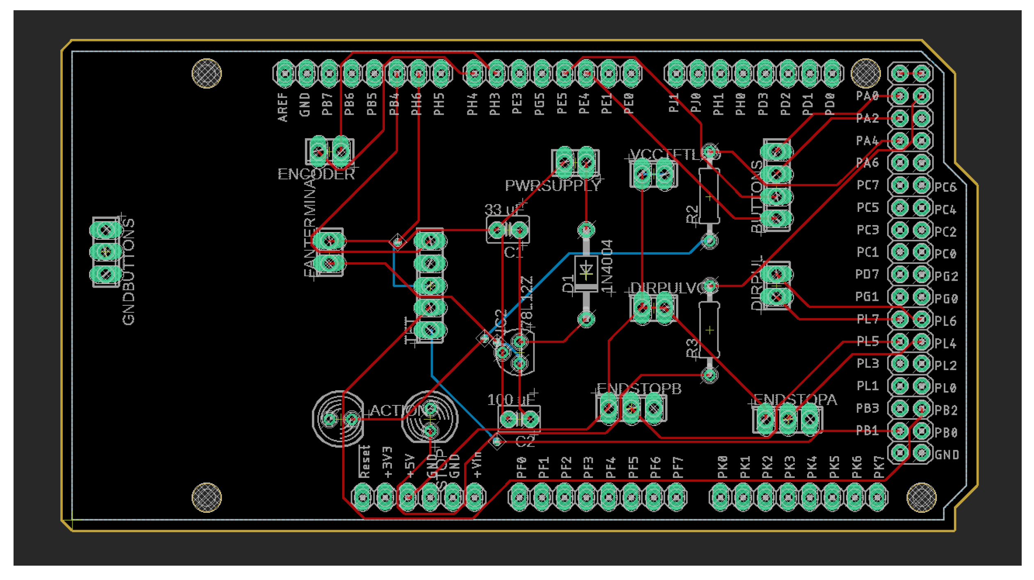Screen dimensions: 1034x580
Task: Click the ENDSTOPB connector label
Action: tap(639, 389)
